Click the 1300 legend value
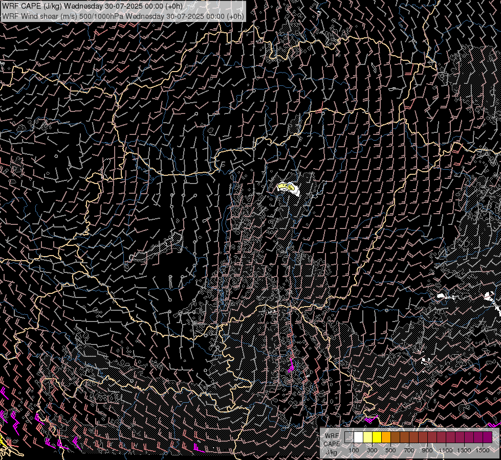501x460 pixels. click(464, 450)
